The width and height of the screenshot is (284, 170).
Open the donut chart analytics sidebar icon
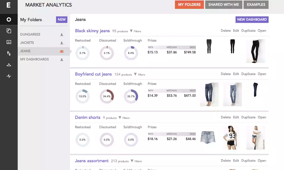(x=9, y=19)
